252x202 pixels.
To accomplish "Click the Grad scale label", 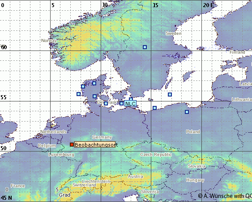I will (64, 195).
